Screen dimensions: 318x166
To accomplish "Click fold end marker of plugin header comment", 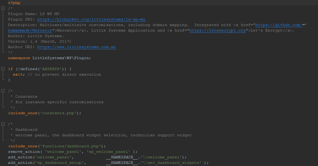I will point(3,52).
